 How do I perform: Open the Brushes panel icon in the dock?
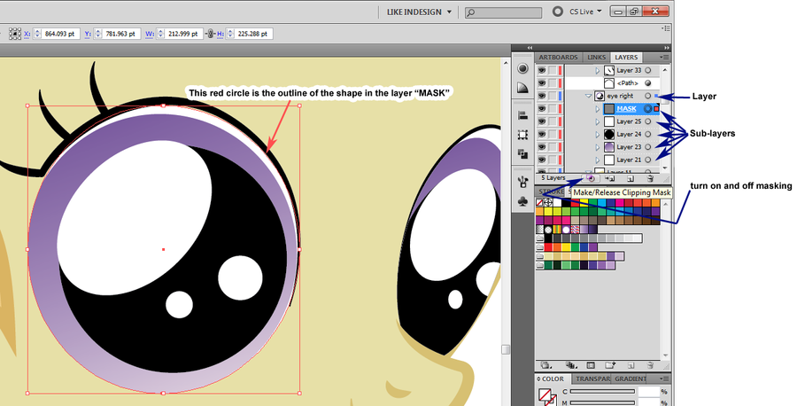click(x=522, y=181)
